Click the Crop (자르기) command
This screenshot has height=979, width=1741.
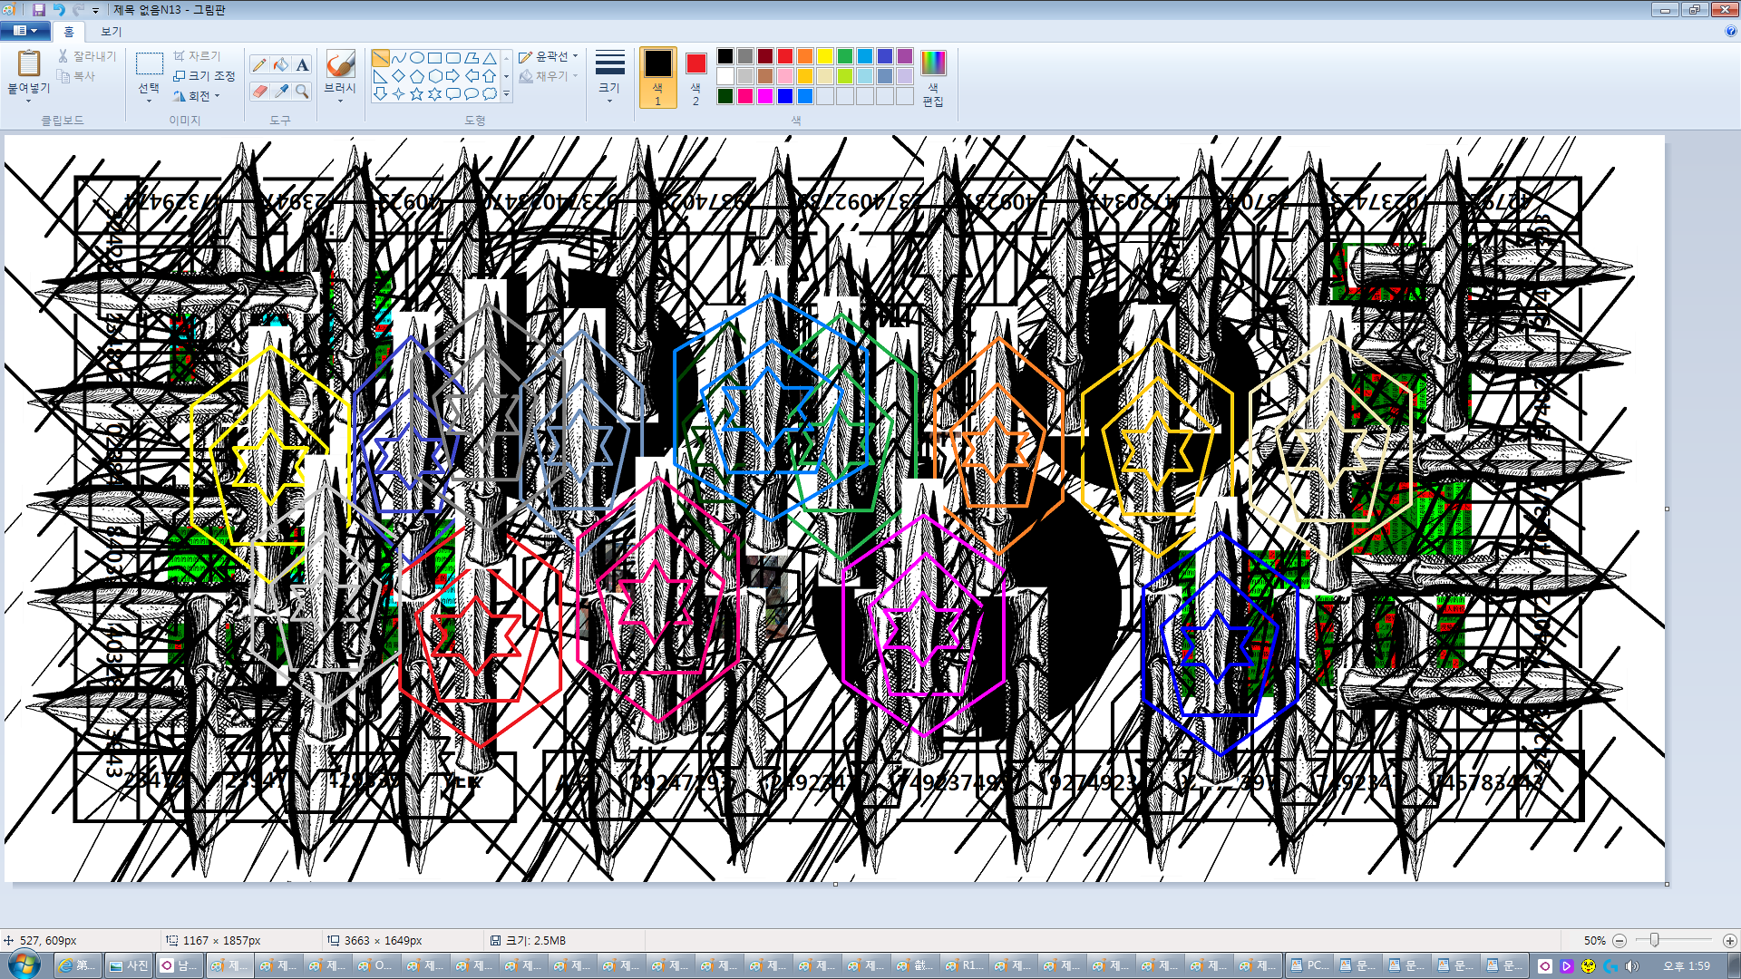click(197, 56)
